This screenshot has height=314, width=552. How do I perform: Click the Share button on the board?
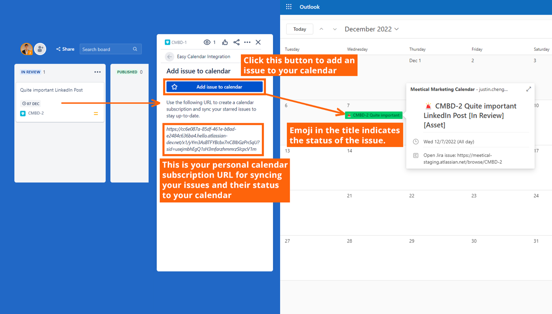coord(65,49)
